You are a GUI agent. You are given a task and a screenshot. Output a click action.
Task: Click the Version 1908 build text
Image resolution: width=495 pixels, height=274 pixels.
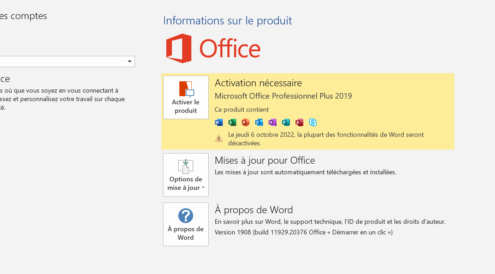click(x=304, y=233)
